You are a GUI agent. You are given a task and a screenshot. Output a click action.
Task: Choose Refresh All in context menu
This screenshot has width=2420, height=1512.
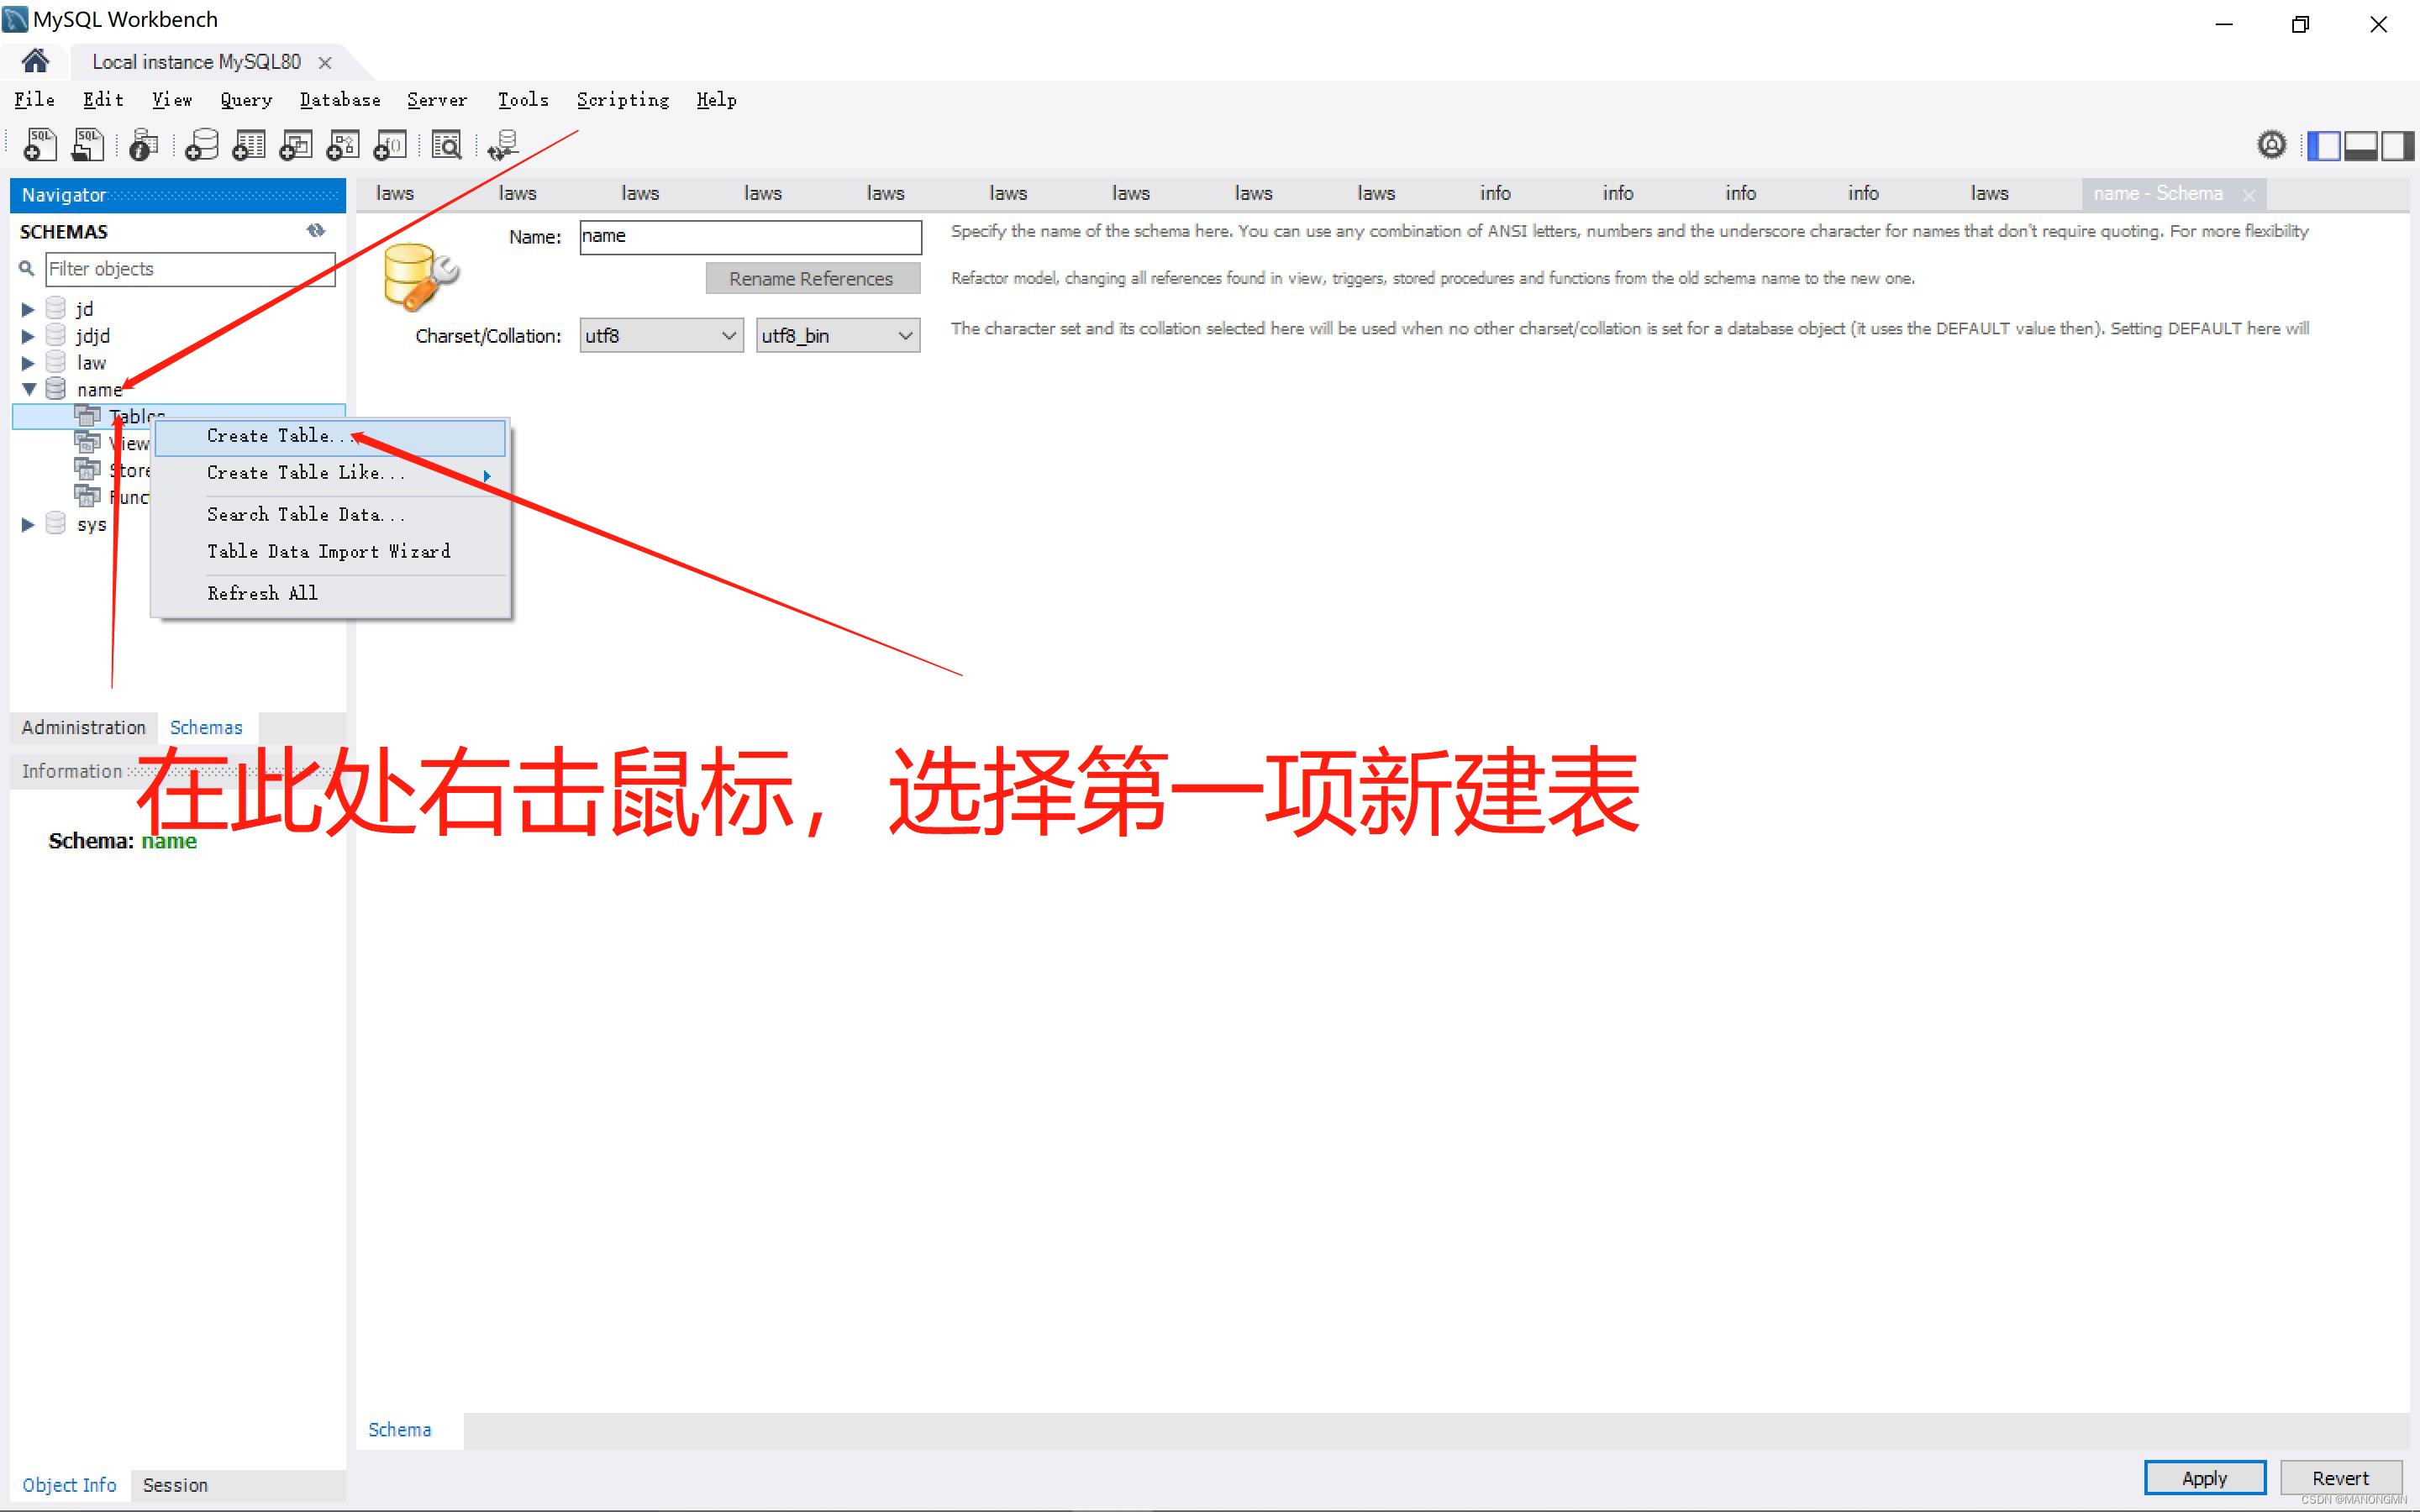tap(330, 593)
